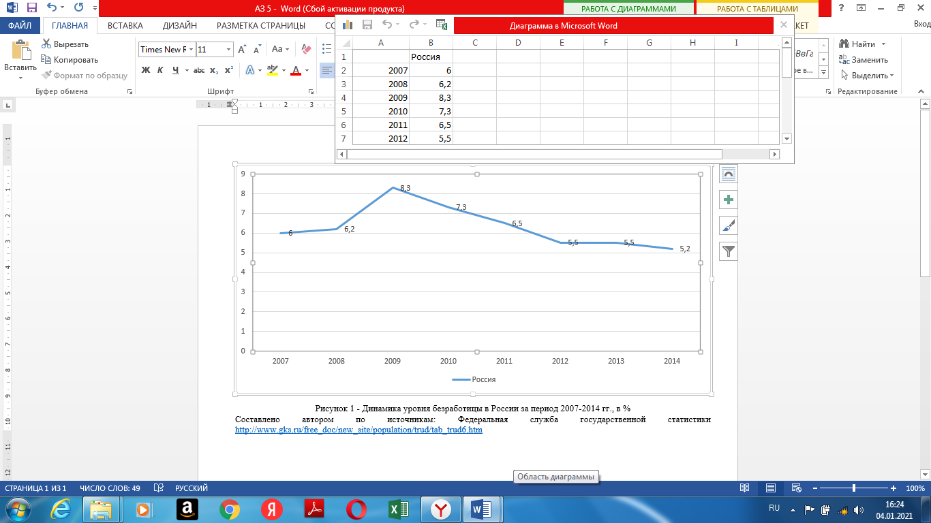Viewport: 931px width, 523px height.
Task: Click the zoom slider in status bar
Action: [854, 488]
